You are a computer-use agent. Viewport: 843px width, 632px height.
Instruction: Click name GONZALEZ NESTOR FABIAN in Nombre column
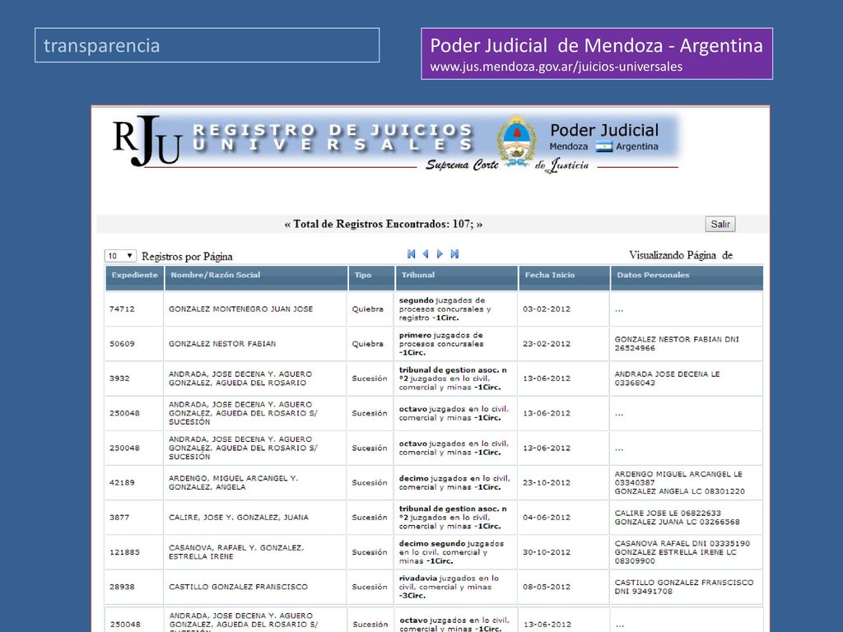click(x=222, y=344)
